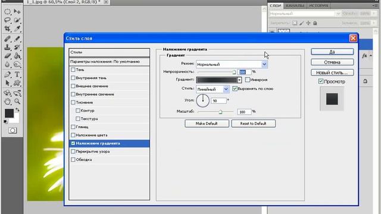Select the Clone Stamp tool
The image size is (381, 214).
point(7,48)
